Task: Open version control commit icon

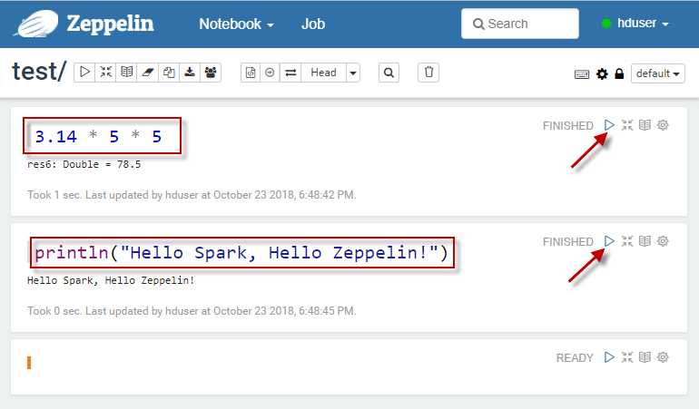Action: coord(251,73)
